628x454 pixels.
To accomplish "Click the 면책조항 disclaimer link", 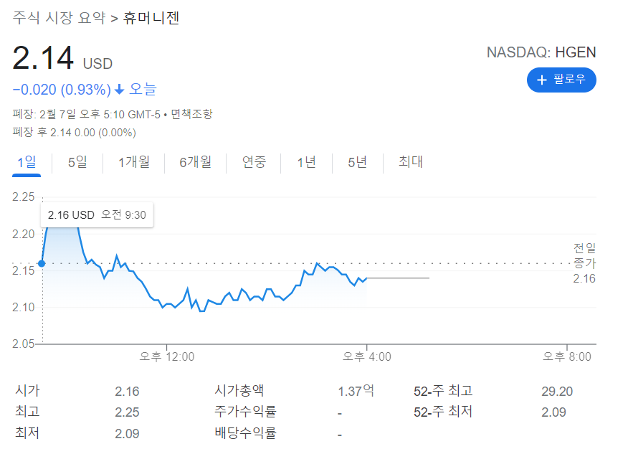I will coord(192,114).
